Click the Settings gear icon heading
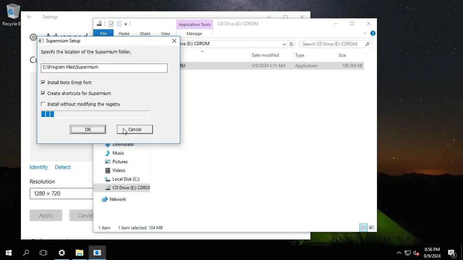Screen dimensions: 463x260 click(33, 37)
